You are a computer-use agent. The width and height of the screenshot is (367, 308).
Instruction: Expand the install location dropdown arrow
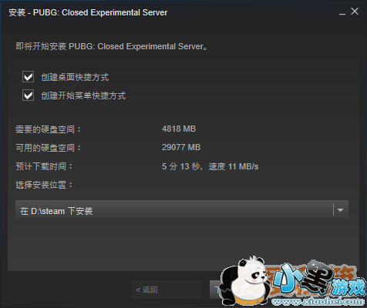341,210
